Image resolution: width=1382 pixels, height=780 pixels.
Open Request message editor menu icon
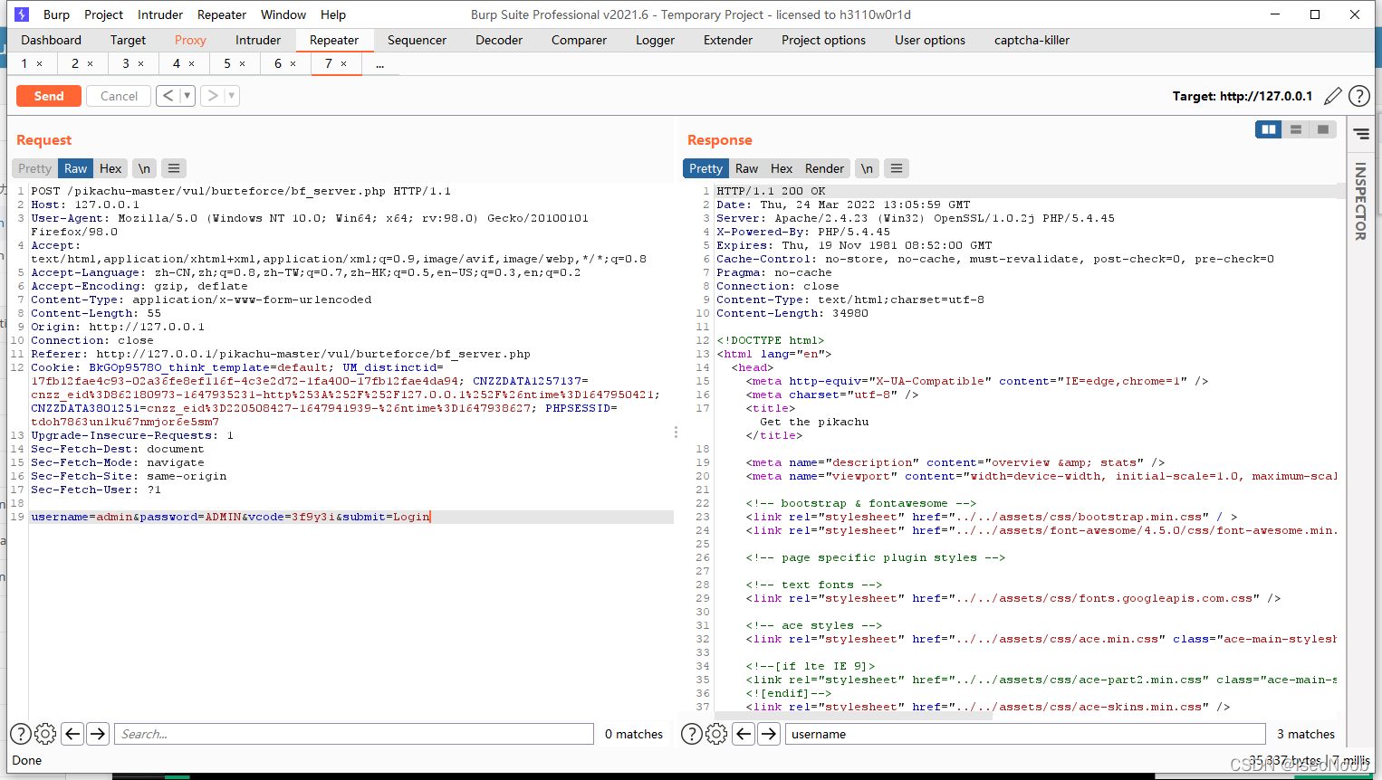[x=174, y=168]
